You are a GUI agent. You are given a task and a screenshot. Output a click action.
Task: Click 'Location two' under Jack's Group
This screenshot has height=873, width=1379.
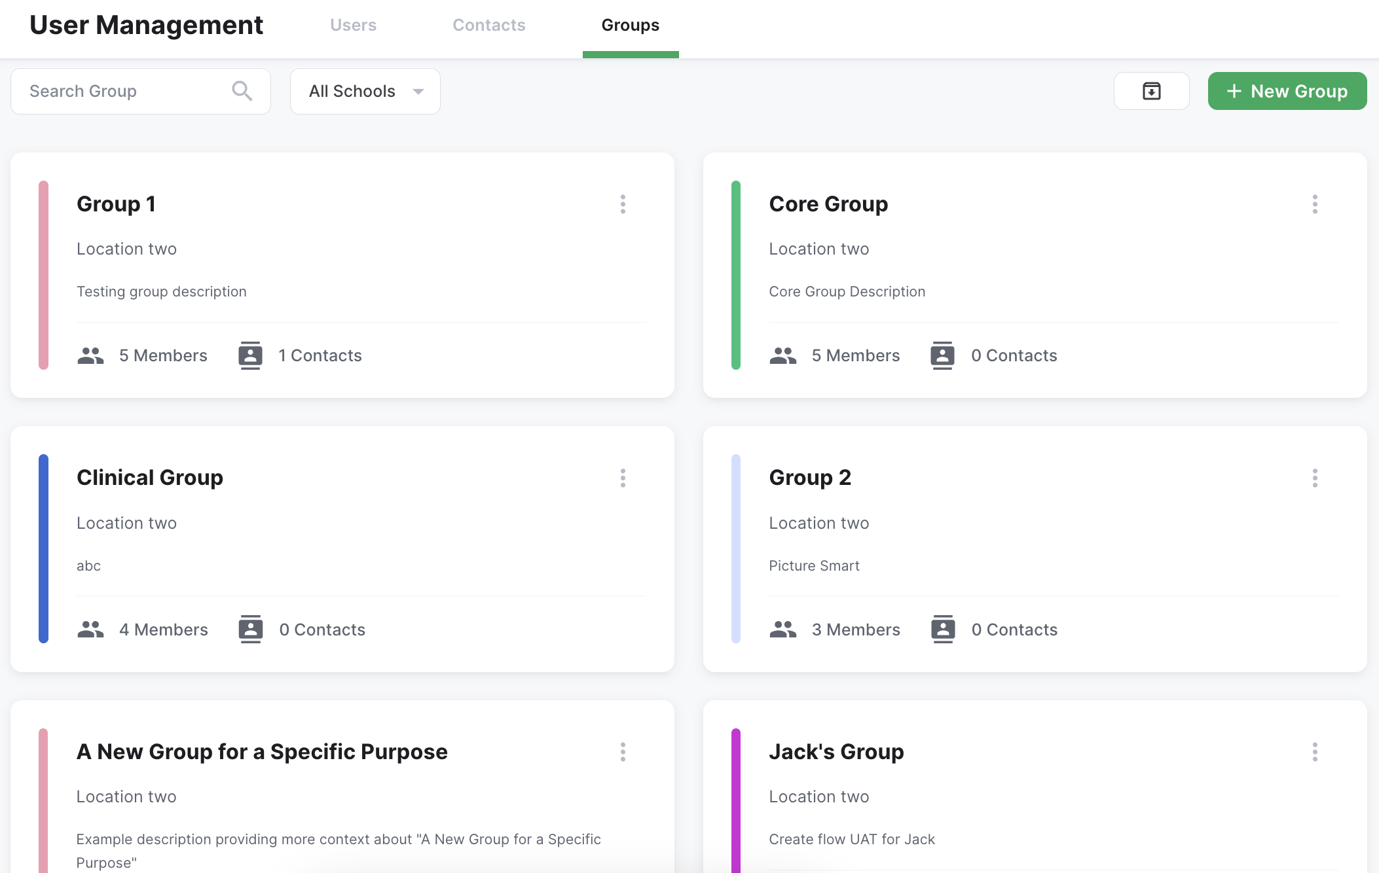[x=819, y=797]
